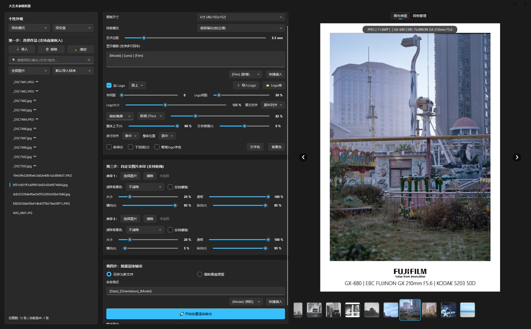Select file IMG_0601.JPG in list
Image resolution: width=531 pixels, height=329 pixels.
23,213
